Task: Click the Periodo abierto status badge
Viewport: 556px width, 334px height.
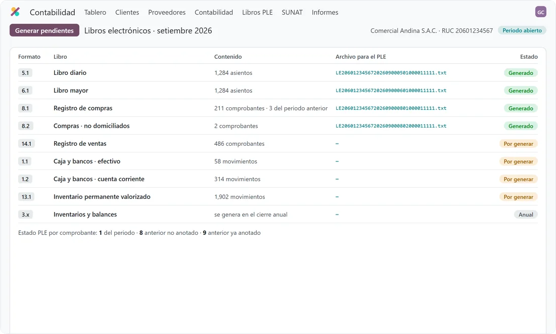Action: (x=522, y=30)
